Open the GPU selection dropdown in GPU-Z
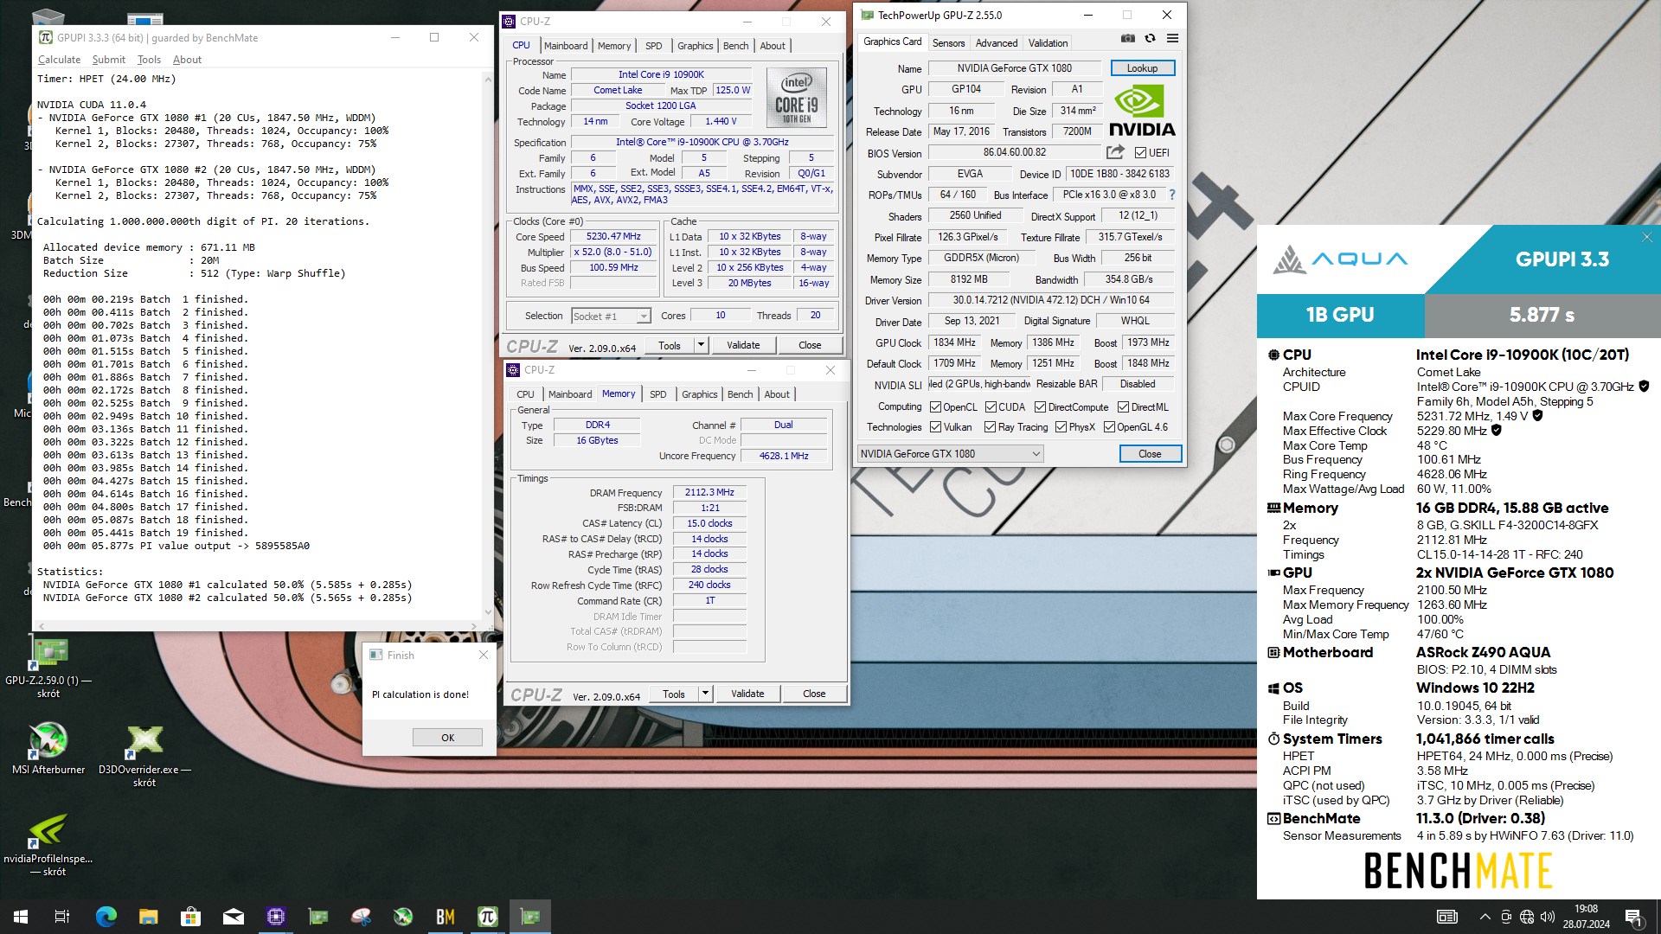1661x934 pixels. click(x=950, y=454)
